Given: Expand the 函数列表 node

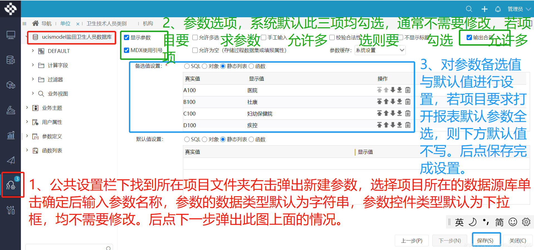Looking at the screenshot, I should coord(27,150).
